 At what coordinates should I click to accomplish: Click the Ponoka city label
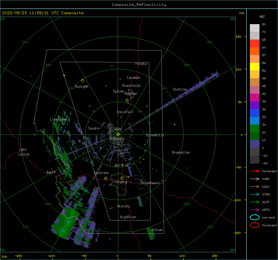pos(141,64)
